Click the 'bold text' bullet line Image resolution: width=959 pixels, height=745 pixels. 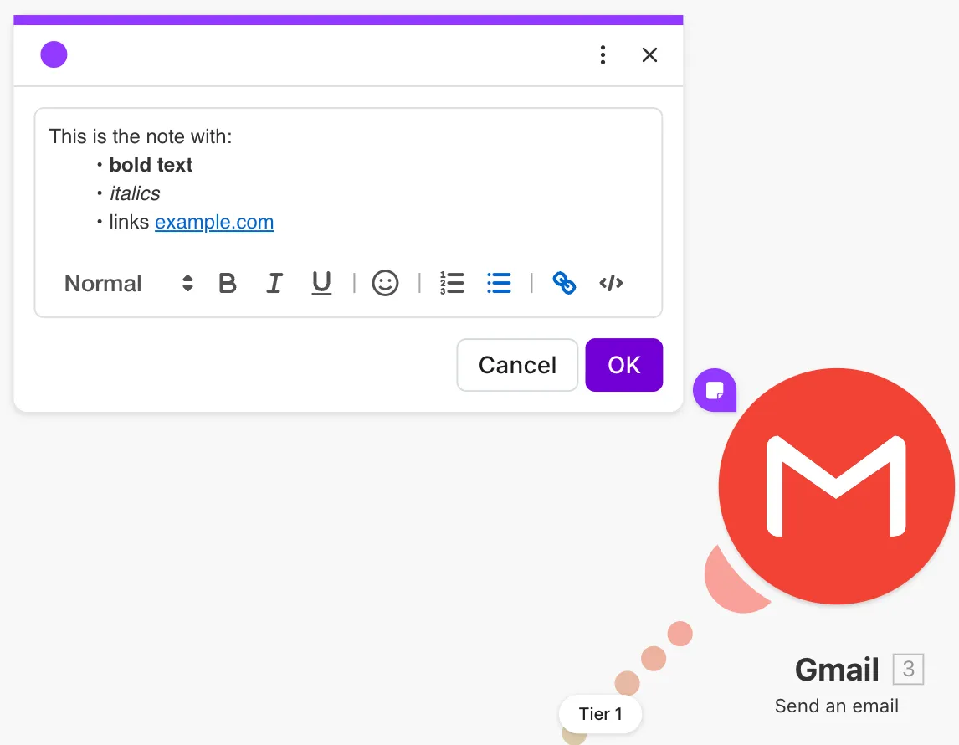coord(151,165)
